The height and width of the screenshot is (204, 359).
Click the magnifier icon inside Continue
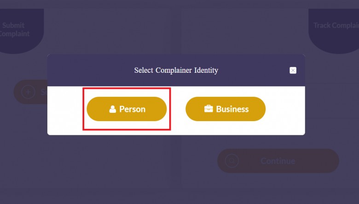[232, 161]
